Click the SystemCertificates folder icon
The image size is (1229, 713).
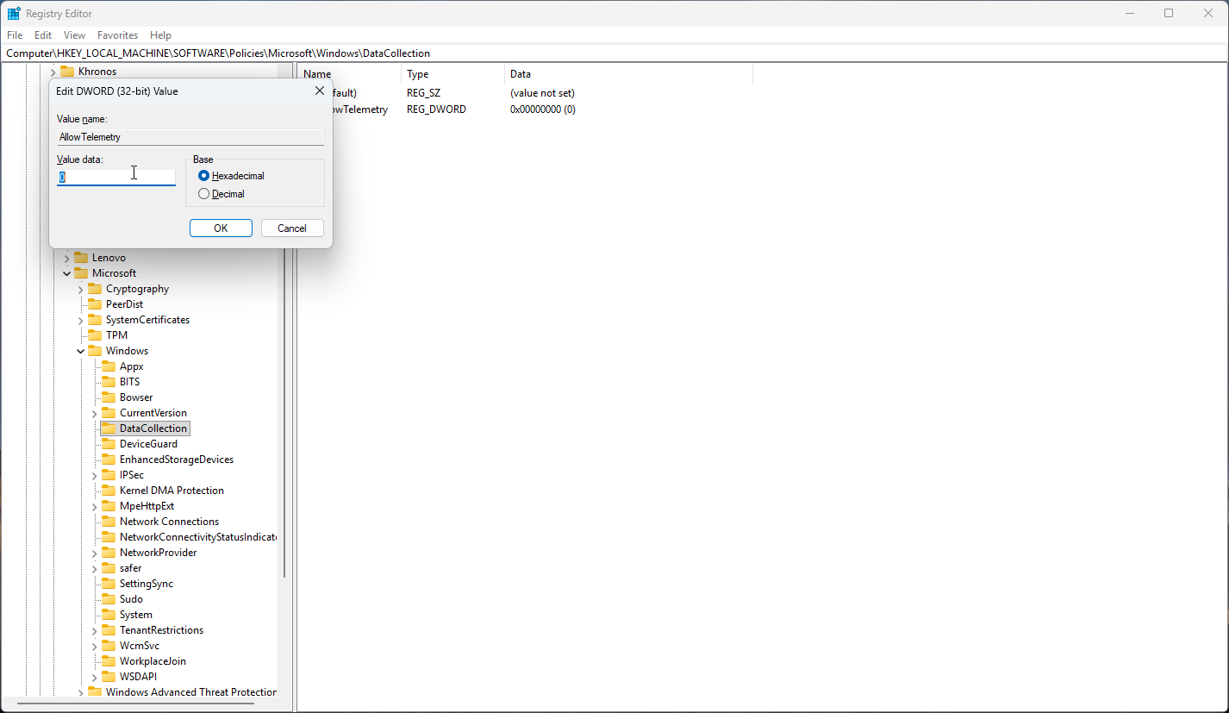click(x=95, y=320)
